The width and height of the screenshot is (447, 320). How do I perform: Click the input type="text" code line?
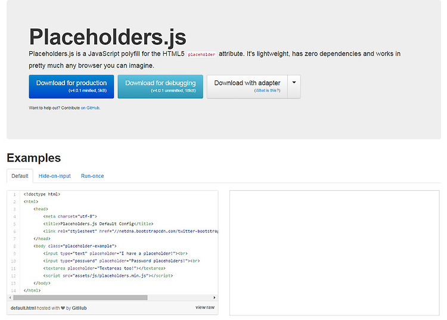pos(116,253)
